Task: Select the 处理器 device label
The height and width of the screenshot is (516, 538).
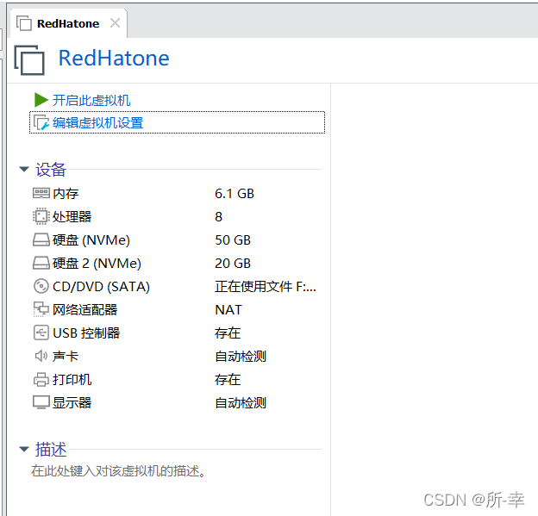Action: (72, 216)
